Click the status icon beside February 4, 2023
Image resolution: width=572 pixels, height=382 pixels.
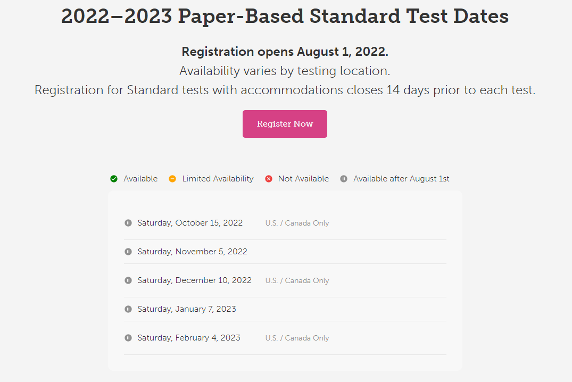tap(128, 338)
